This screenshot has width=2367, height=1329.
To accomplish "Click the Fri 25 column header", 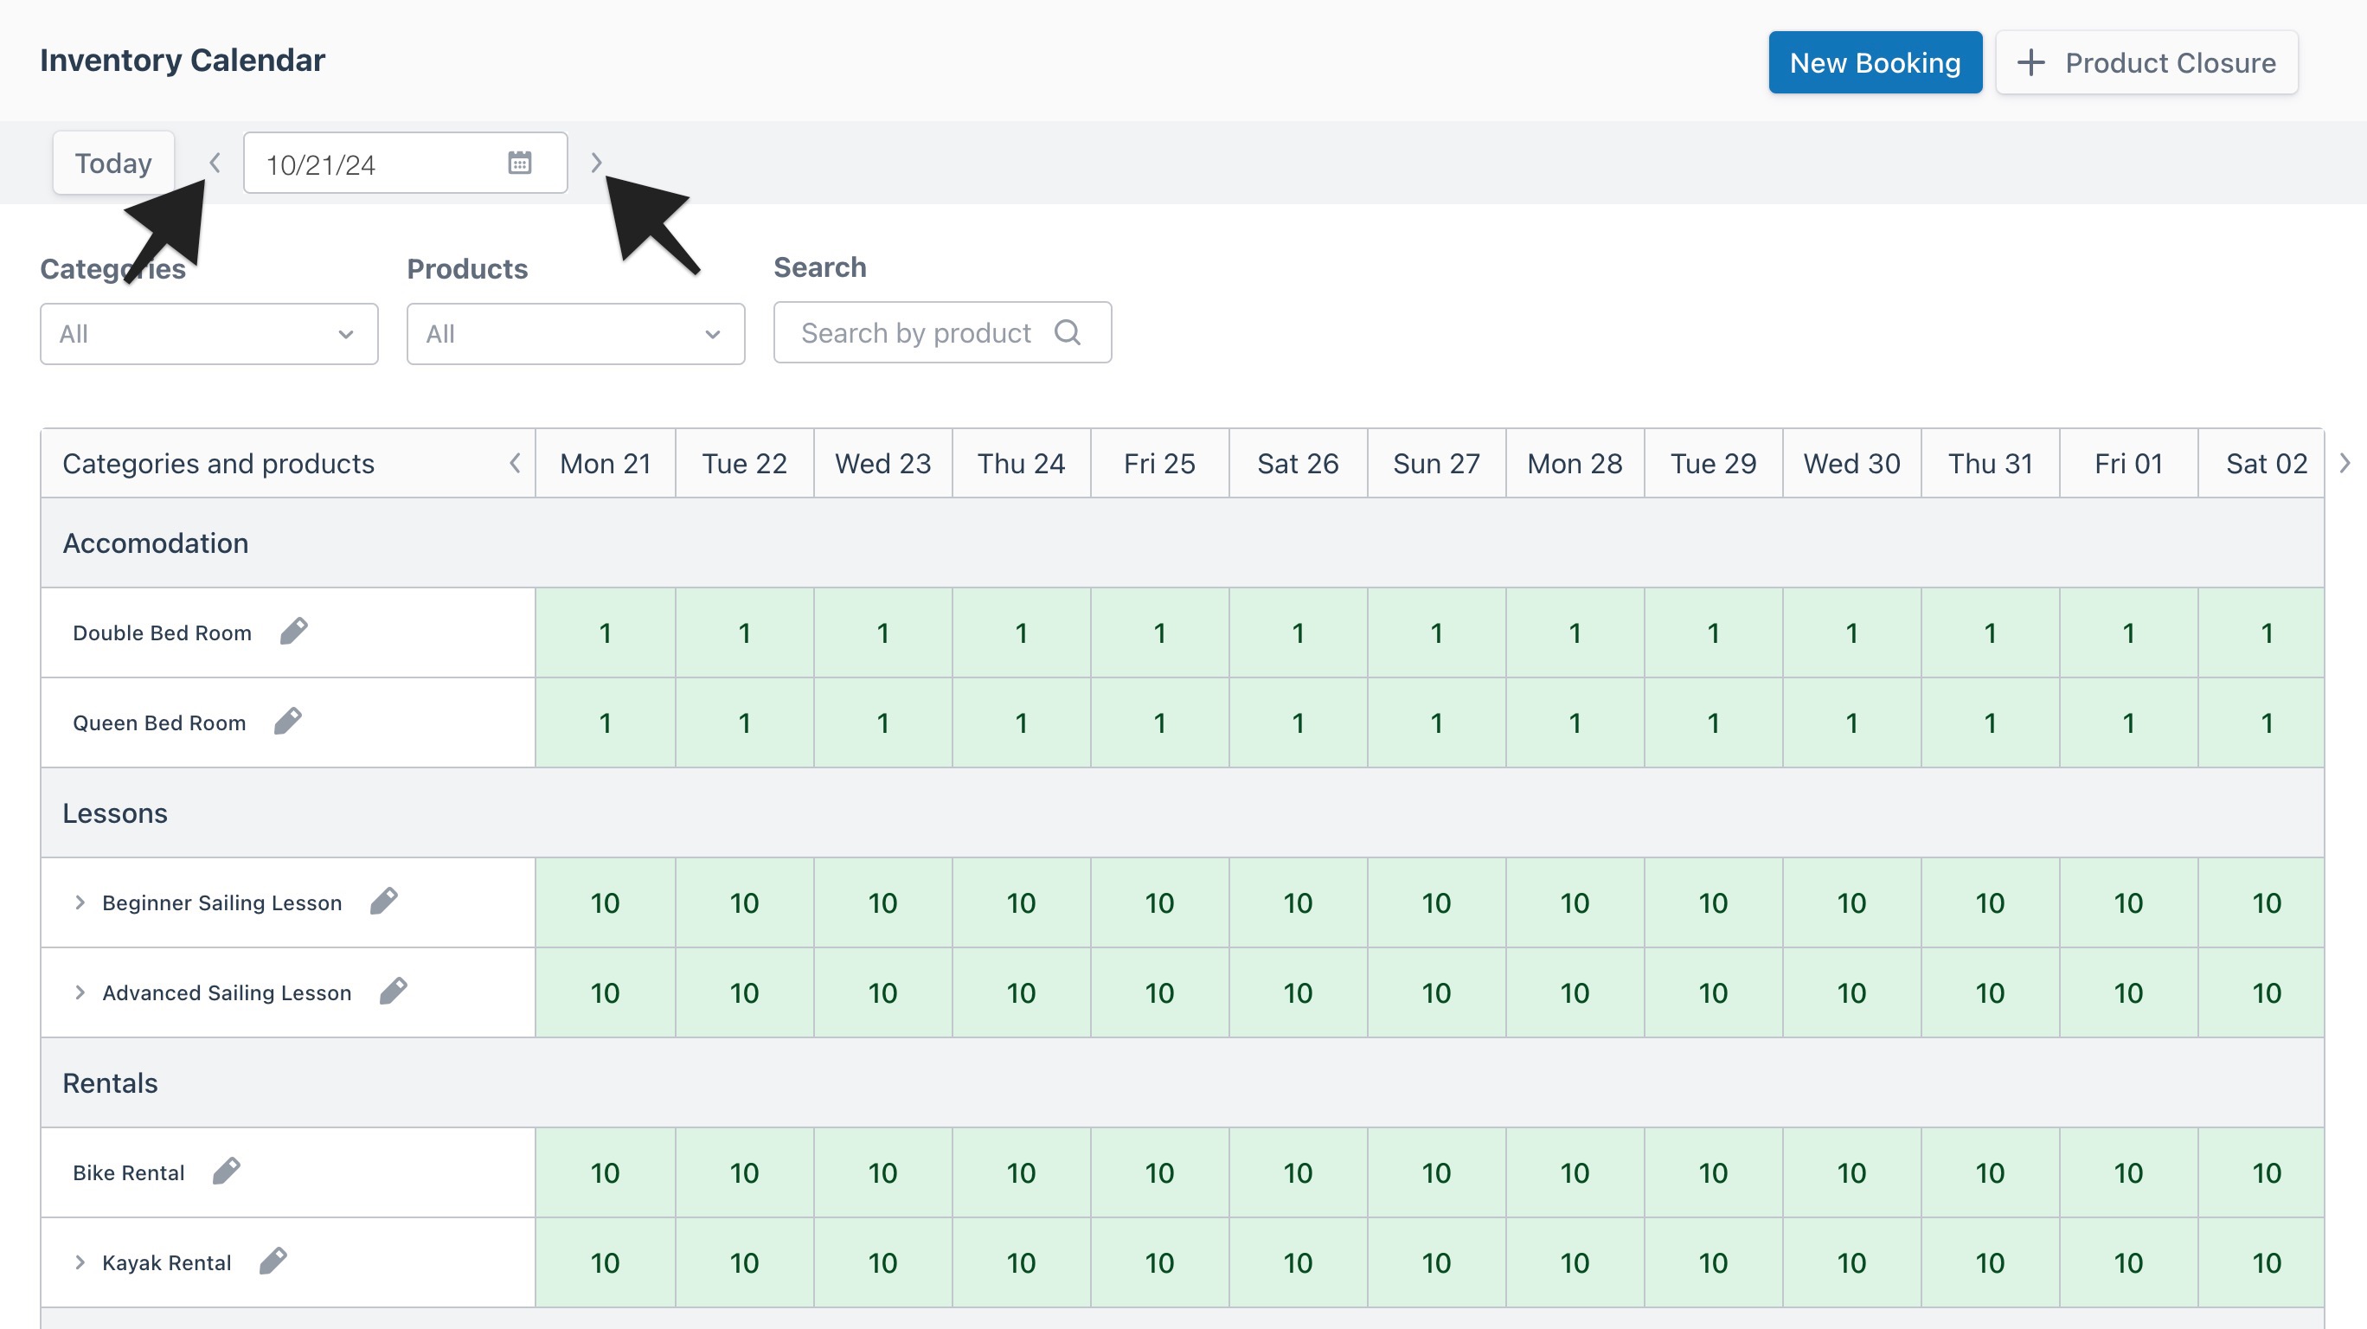I will [1159, 463].
